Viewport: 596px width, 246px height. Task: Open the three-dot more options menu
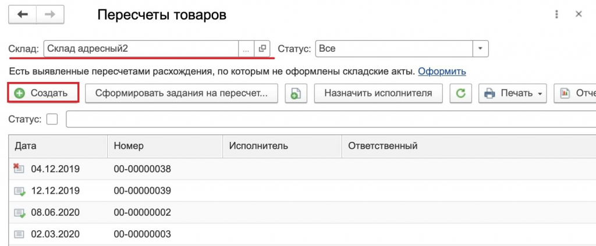(556, 15)
